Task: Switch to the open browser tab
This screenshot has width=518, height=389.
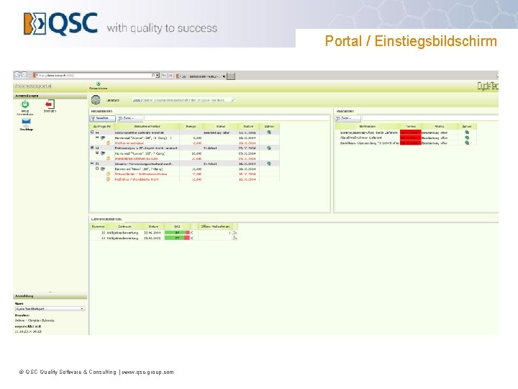Action: [x=201, y=76]
